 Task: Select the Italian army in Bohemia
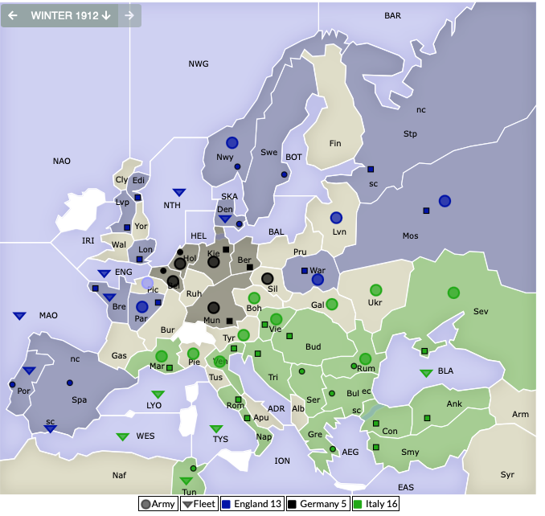(254, 298)
